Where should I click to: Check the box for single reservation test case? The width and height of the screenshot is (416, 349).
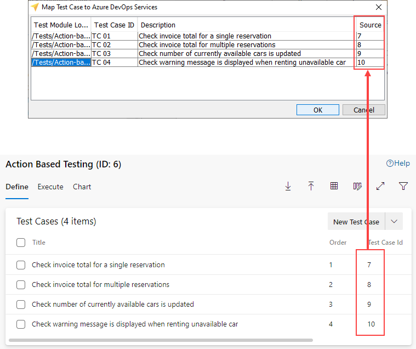pos(21,265)
